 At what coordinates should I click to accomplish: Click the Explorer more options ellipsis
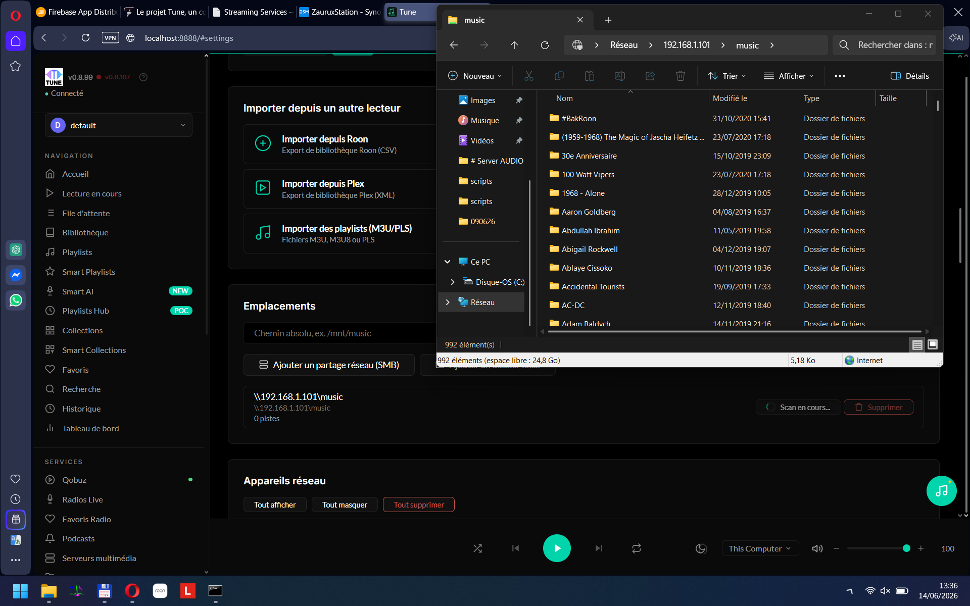pos(840,76)
